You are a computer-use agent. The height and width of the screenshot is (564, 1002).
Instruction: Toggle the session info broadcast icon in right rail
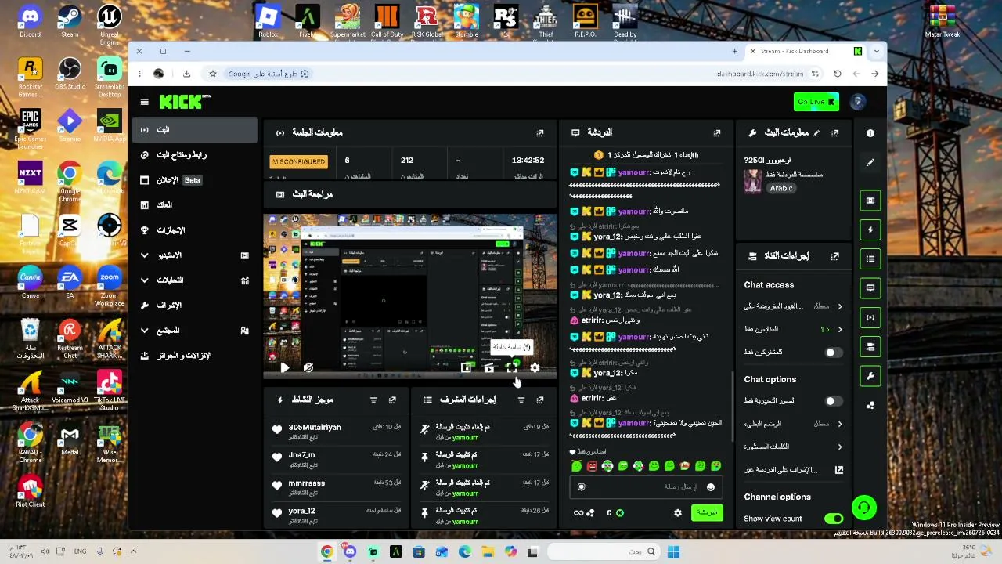870,317
